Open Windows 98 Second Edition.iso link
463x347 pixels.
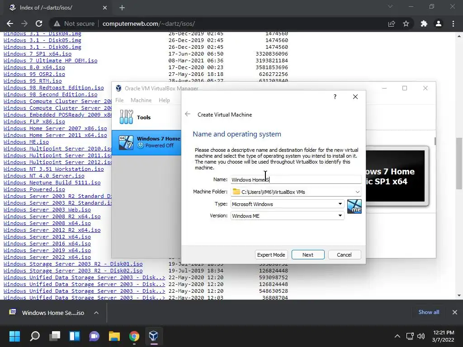click(51, 94)
